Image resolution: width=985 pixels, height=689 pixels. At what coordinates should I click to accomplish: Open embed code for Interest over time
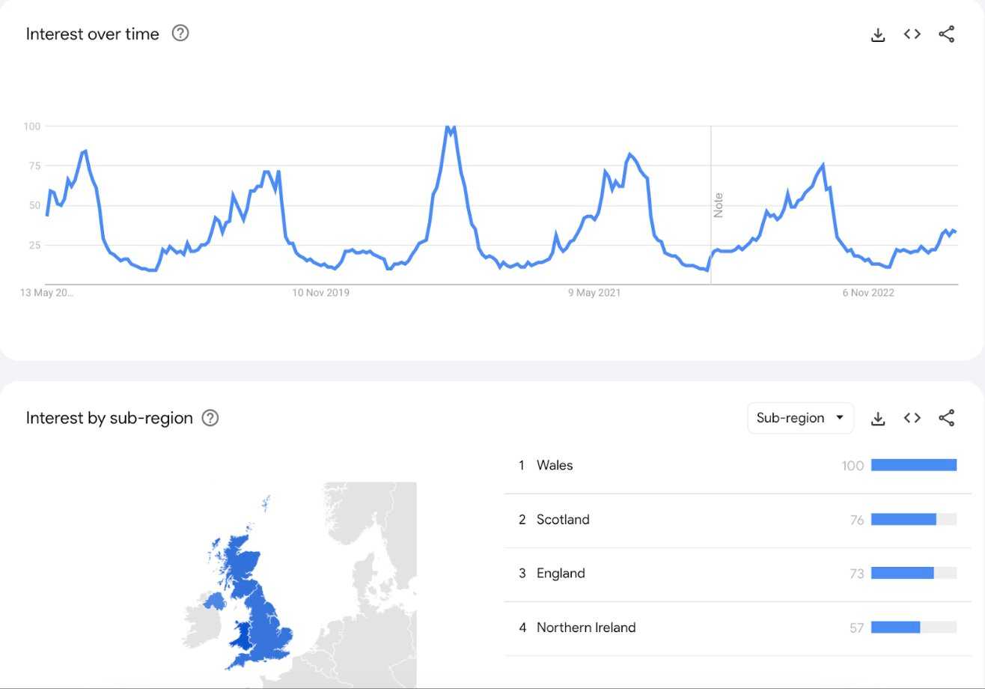pyautogui.click(x=912, y=34)
